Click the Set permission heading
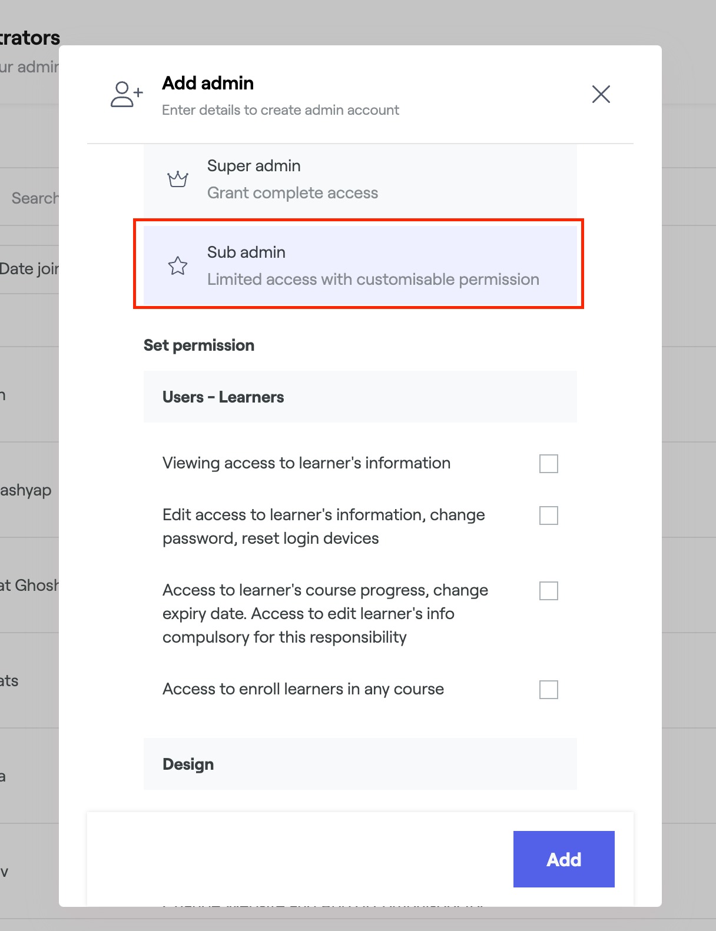 [199, 345]
